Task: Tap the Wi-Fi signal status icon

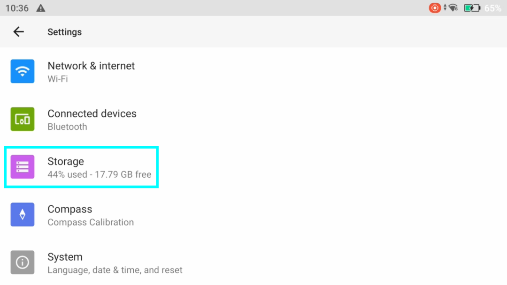Action: click(453, 8)
